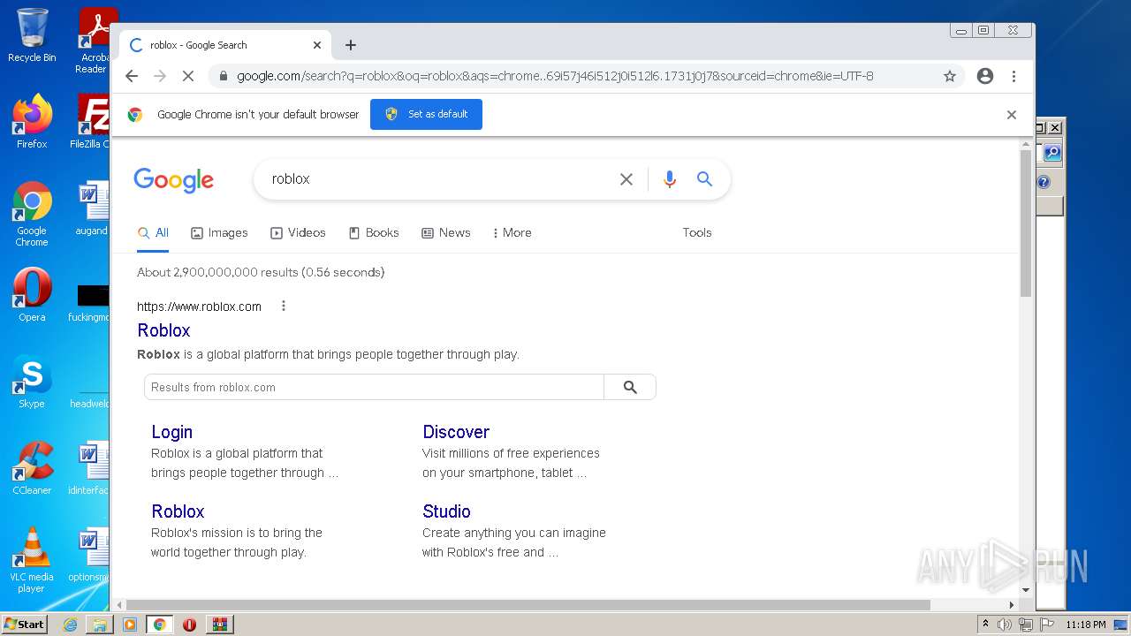Switch to the News tab
1131x636 pixels.
click(445, 233)
